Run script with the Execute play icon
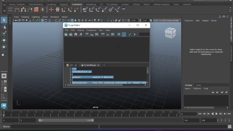233x131 pixels. [135, 35]
